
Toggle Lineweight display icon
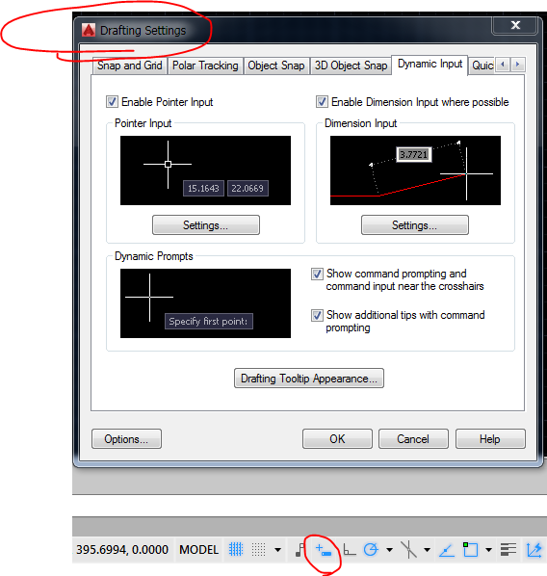(508, 550)
